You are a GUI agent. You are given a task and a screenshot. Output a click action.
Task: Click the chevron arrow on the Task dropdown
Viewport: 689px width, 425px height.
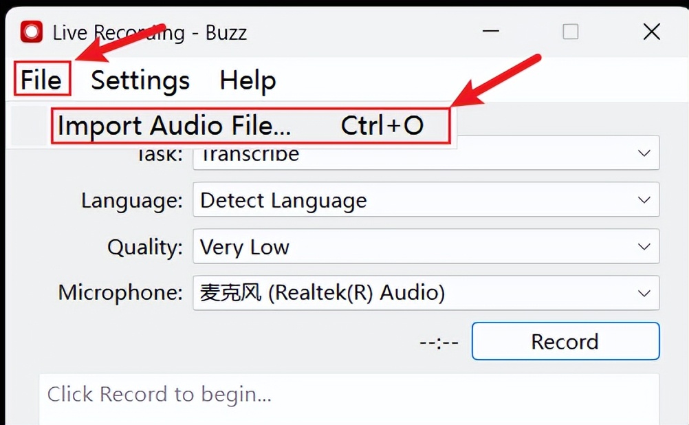tap(644, 154)
